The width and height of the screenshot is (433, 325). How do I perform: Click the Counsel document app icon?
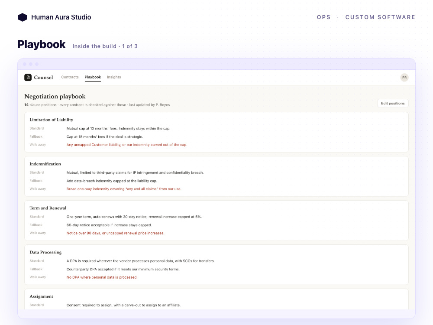point(28,78)
